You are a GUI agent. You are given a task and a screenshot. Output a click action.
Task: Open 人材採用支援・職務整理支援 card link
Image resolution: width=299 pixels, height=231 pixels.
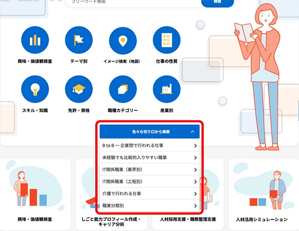pyautogui.click(x=188, y=219)
